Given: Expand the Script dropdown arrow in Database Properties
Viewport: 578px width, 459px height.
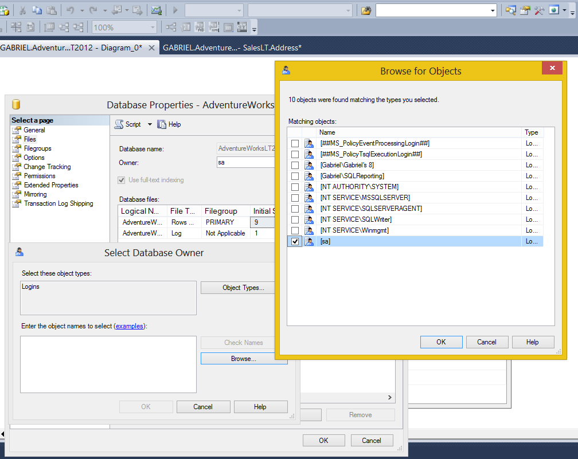Looking at the screenshot, I should pos(150,124).
